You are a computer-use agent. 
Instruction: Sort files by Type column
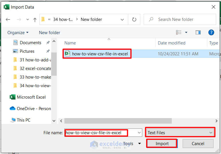click(x=214, y=43)
